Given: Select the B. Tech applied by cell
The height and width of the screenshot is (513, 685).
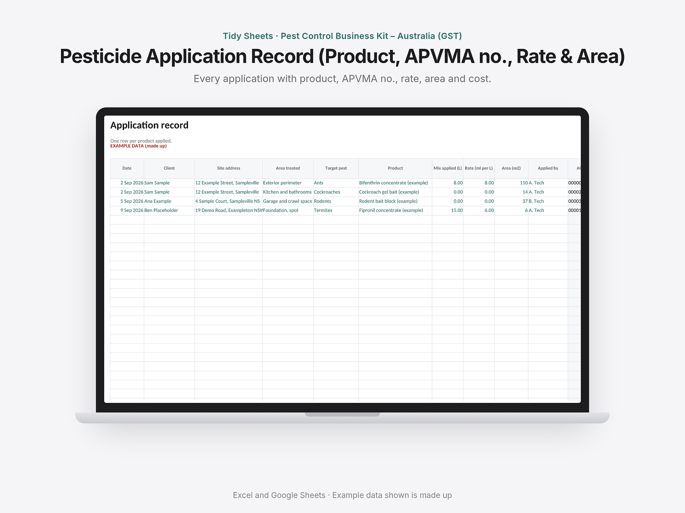Looking at the screenshot, I should [548, 201].
